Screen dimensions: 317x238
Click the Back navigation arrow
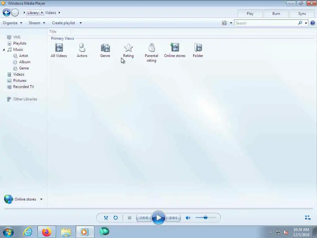(7, 12)
